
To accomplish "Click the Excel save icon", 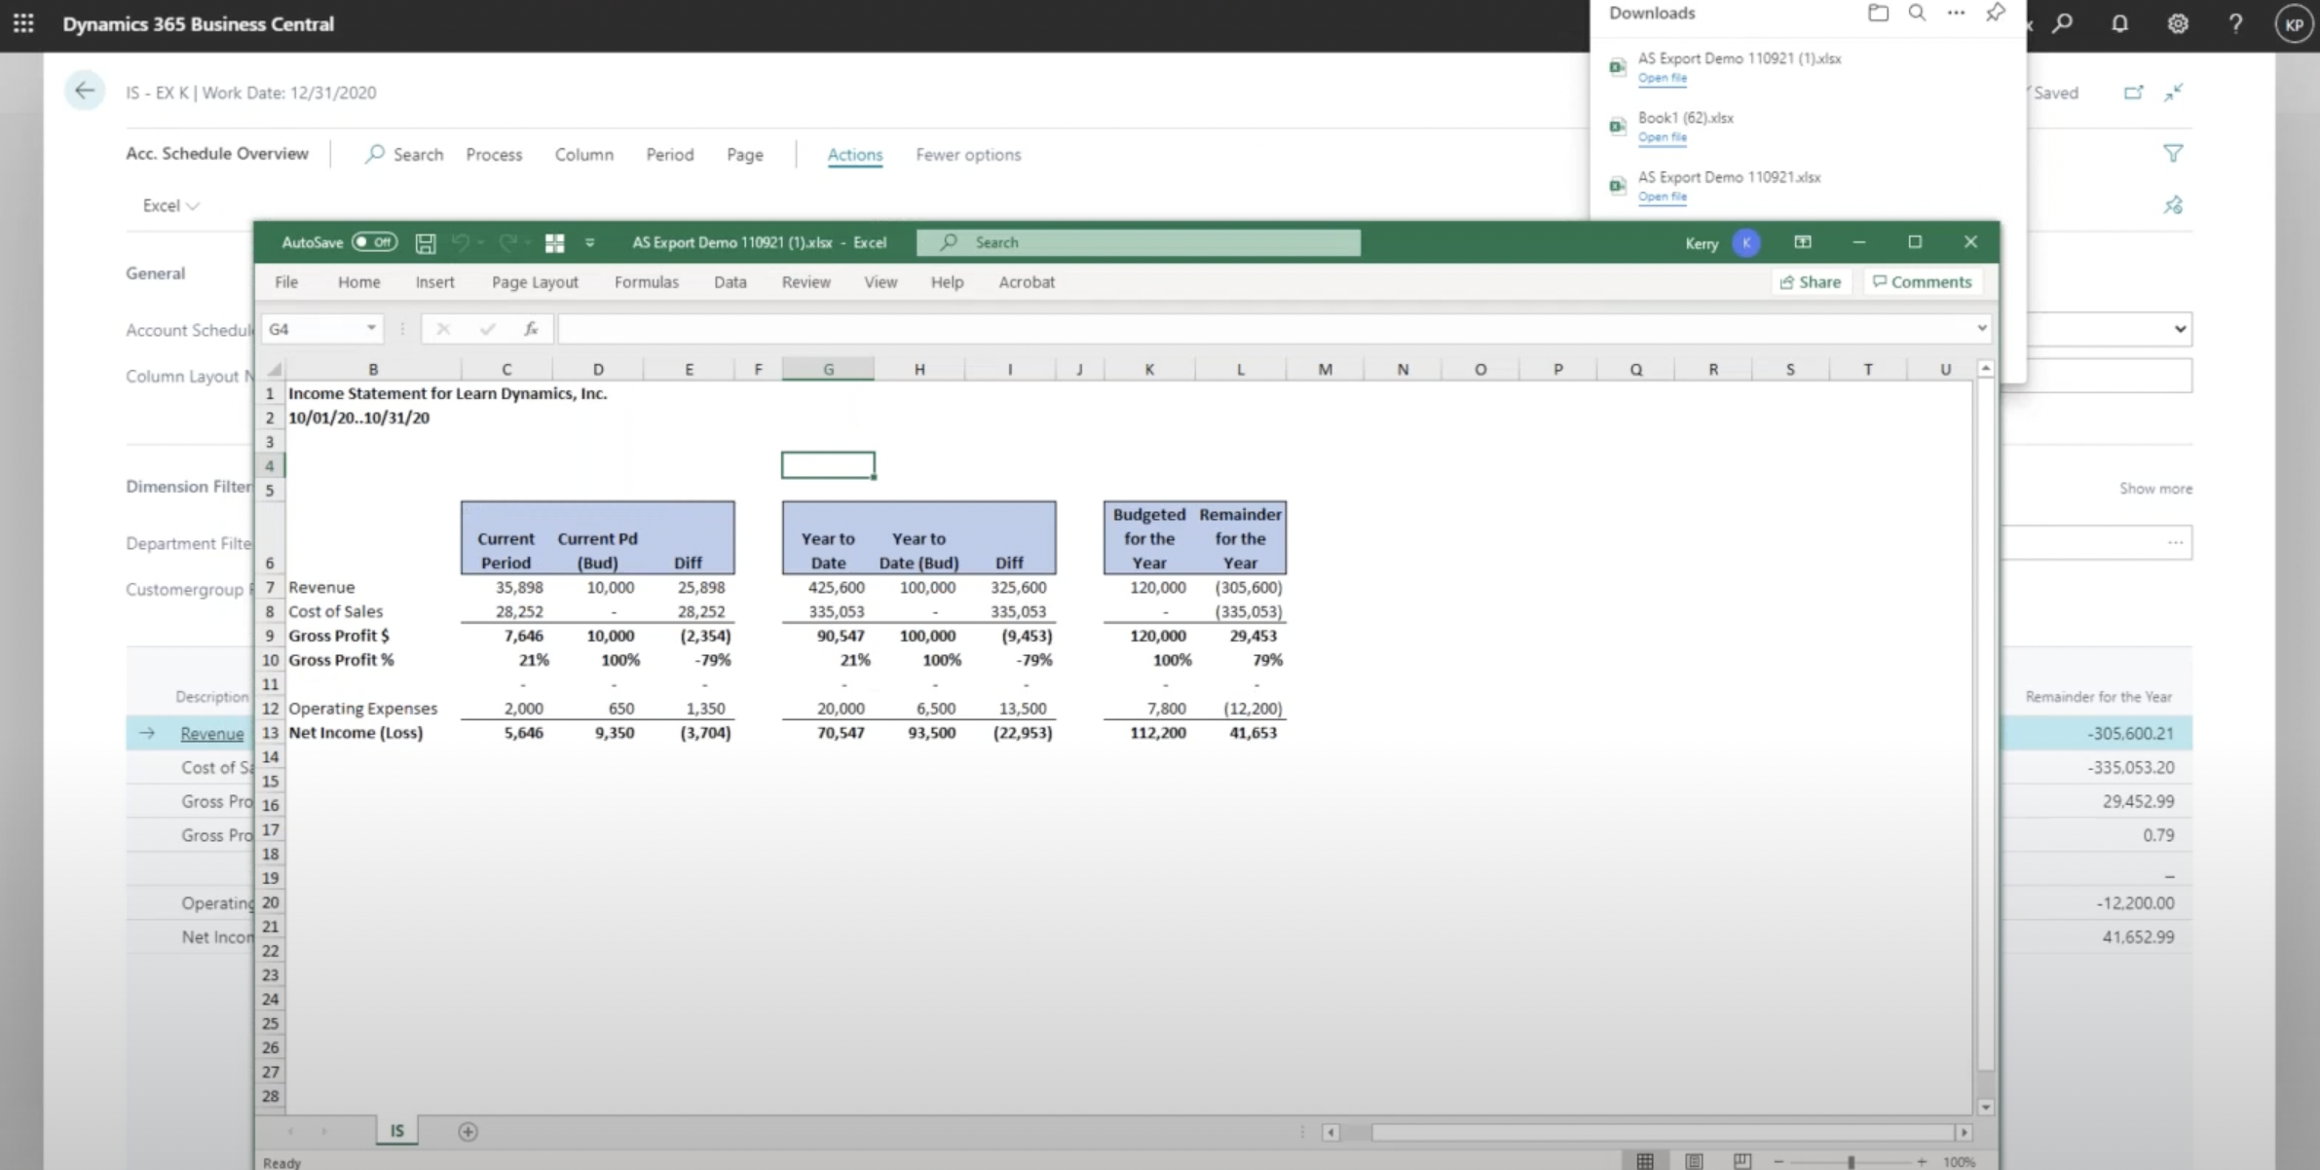I will click(x=426, y=242).
